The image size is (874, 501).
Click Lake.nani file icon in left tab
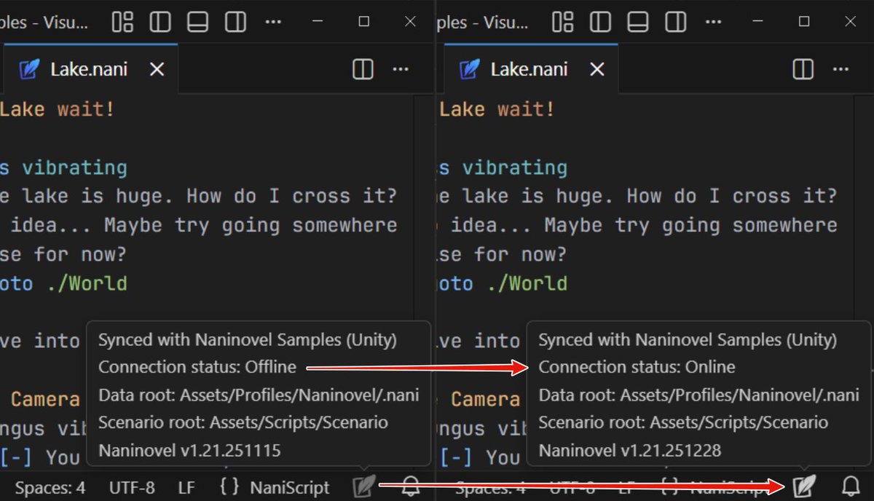(x=30, y=69)
